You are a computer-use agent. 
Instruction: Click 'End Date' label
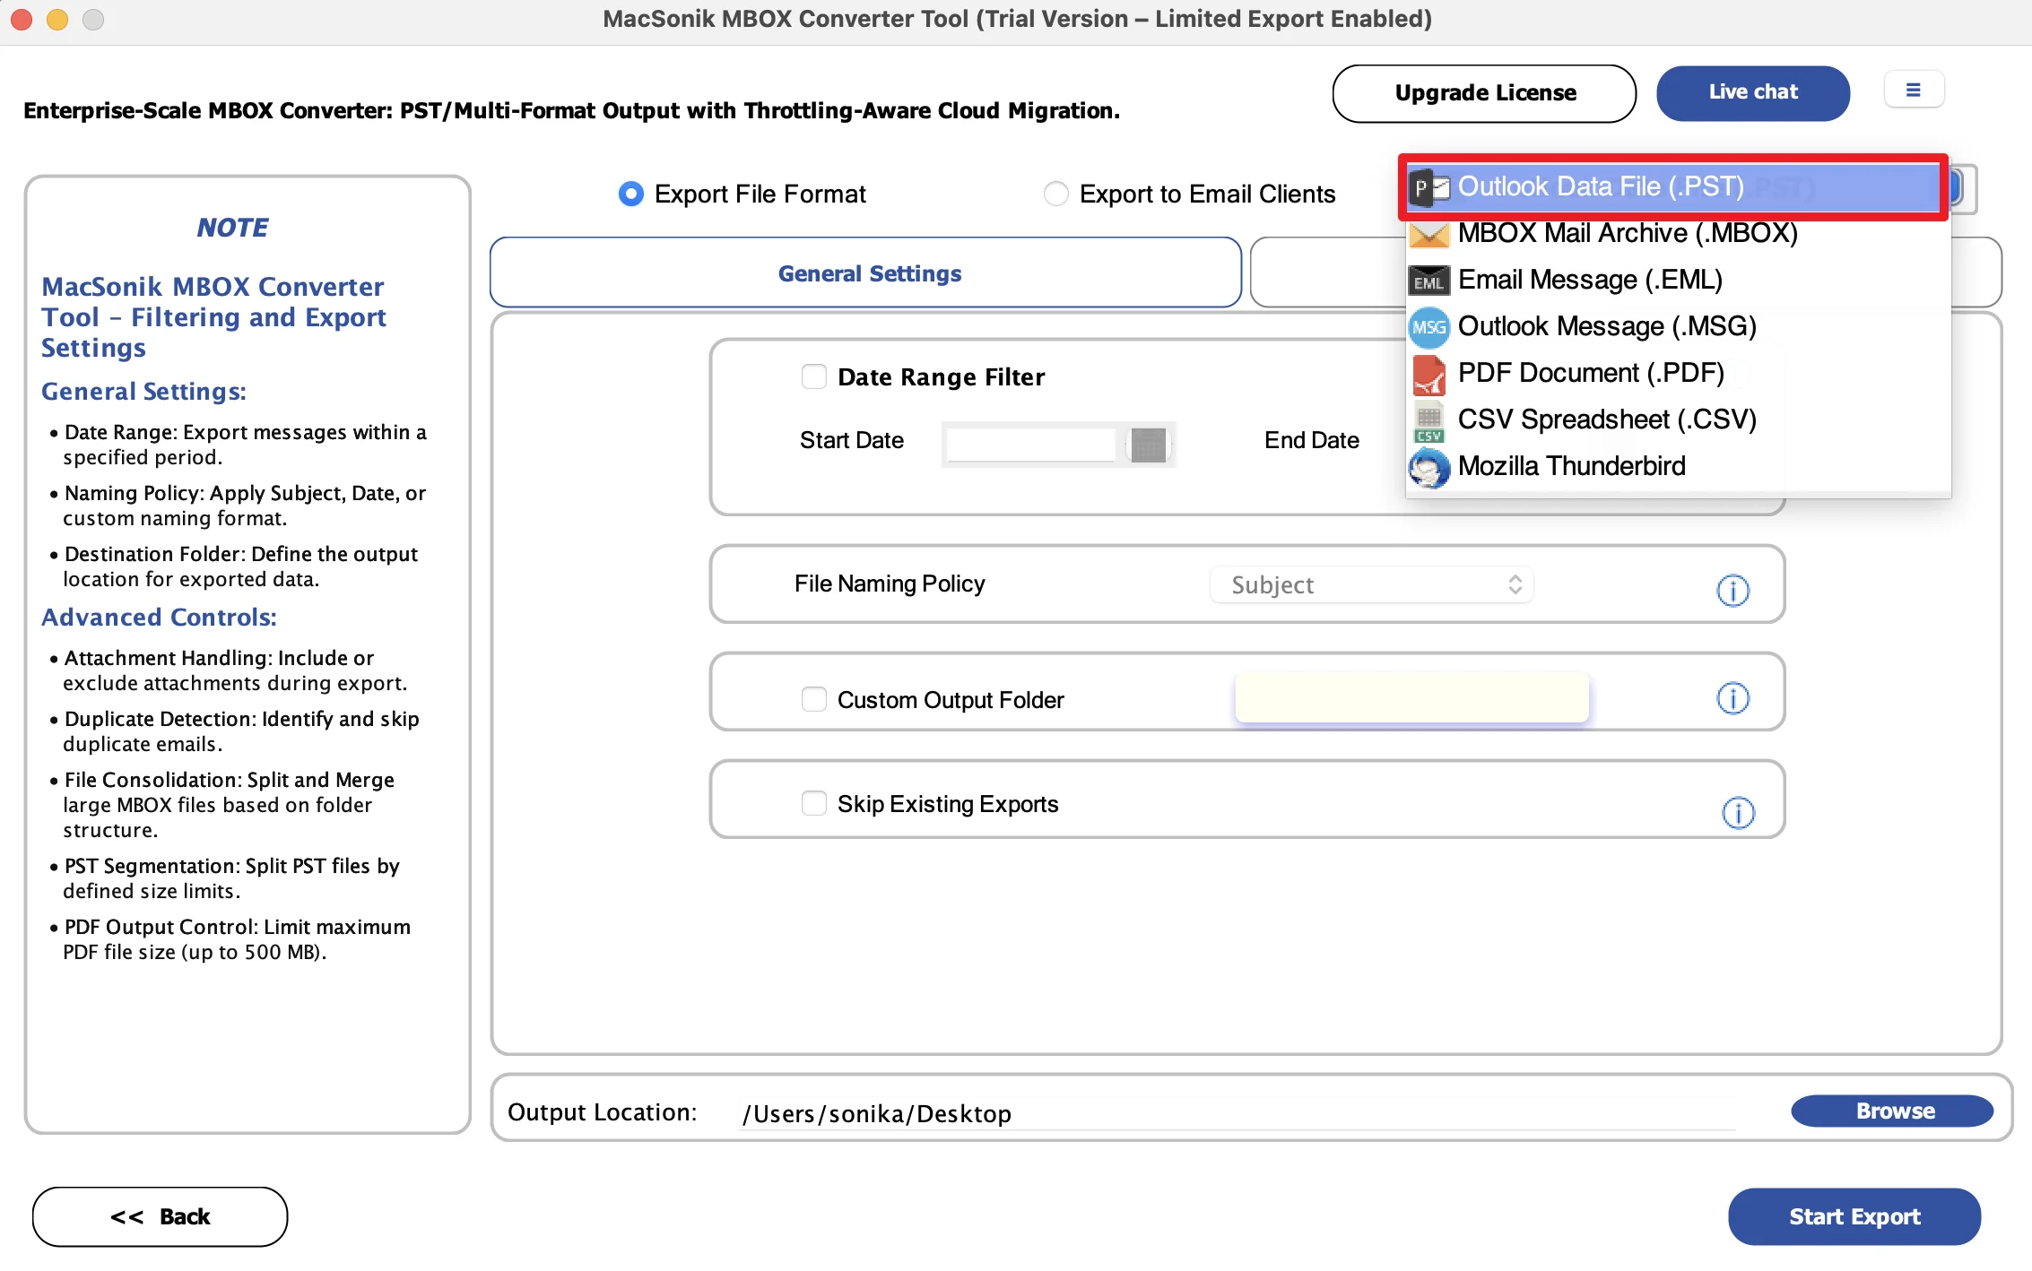tap(1312, 440)
